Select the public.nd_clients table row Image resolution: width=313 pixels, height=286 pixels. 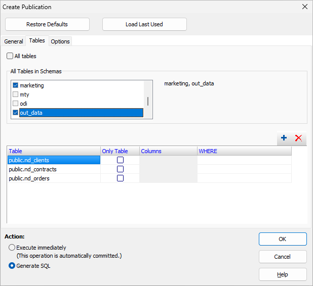pos(54,160)
